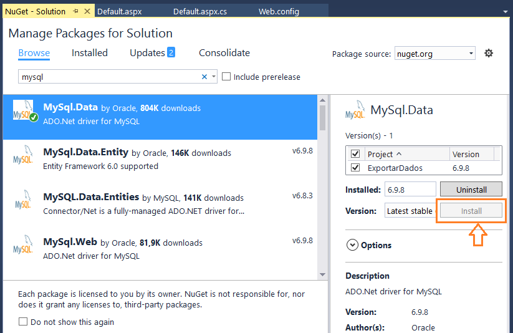Open the Latest stable version dropdown
513x333 pixels.
410,211
